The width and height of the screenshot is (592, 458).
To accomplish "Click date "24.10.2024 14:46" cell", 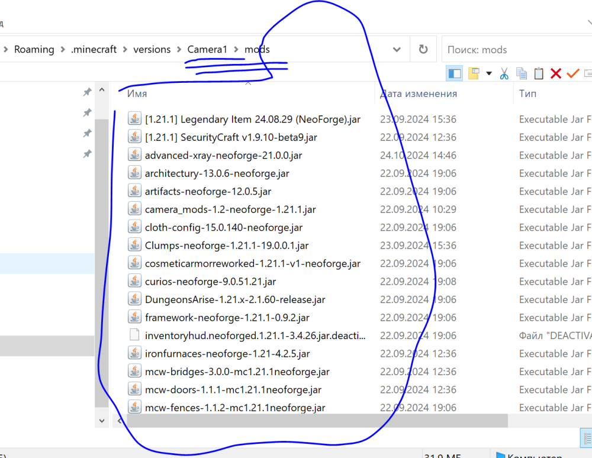I will point(418,156).
